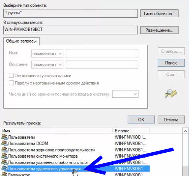189x176 pixels.
Task: Click the group icon beside Пользователи
Action: pyautogui.click(x=4, y=137)
